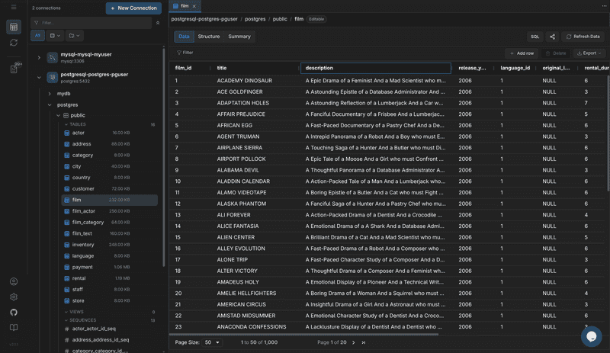Viewport: 610px width, 353px height.
Task: Close the film tab
Action: click(194, 6)
